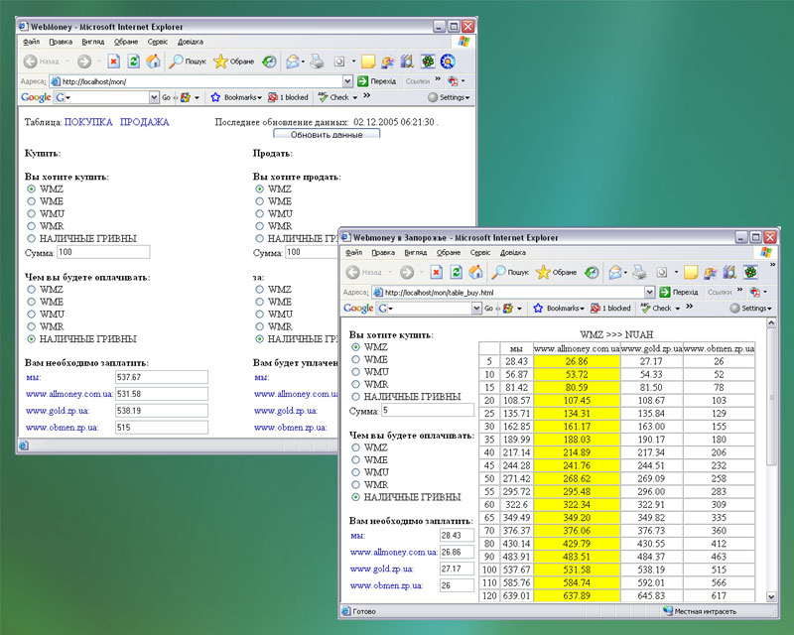Screen dimensions: 794x635
Task: Click History icon in WebMoney window toolbar
Action: tap(269, 62)
